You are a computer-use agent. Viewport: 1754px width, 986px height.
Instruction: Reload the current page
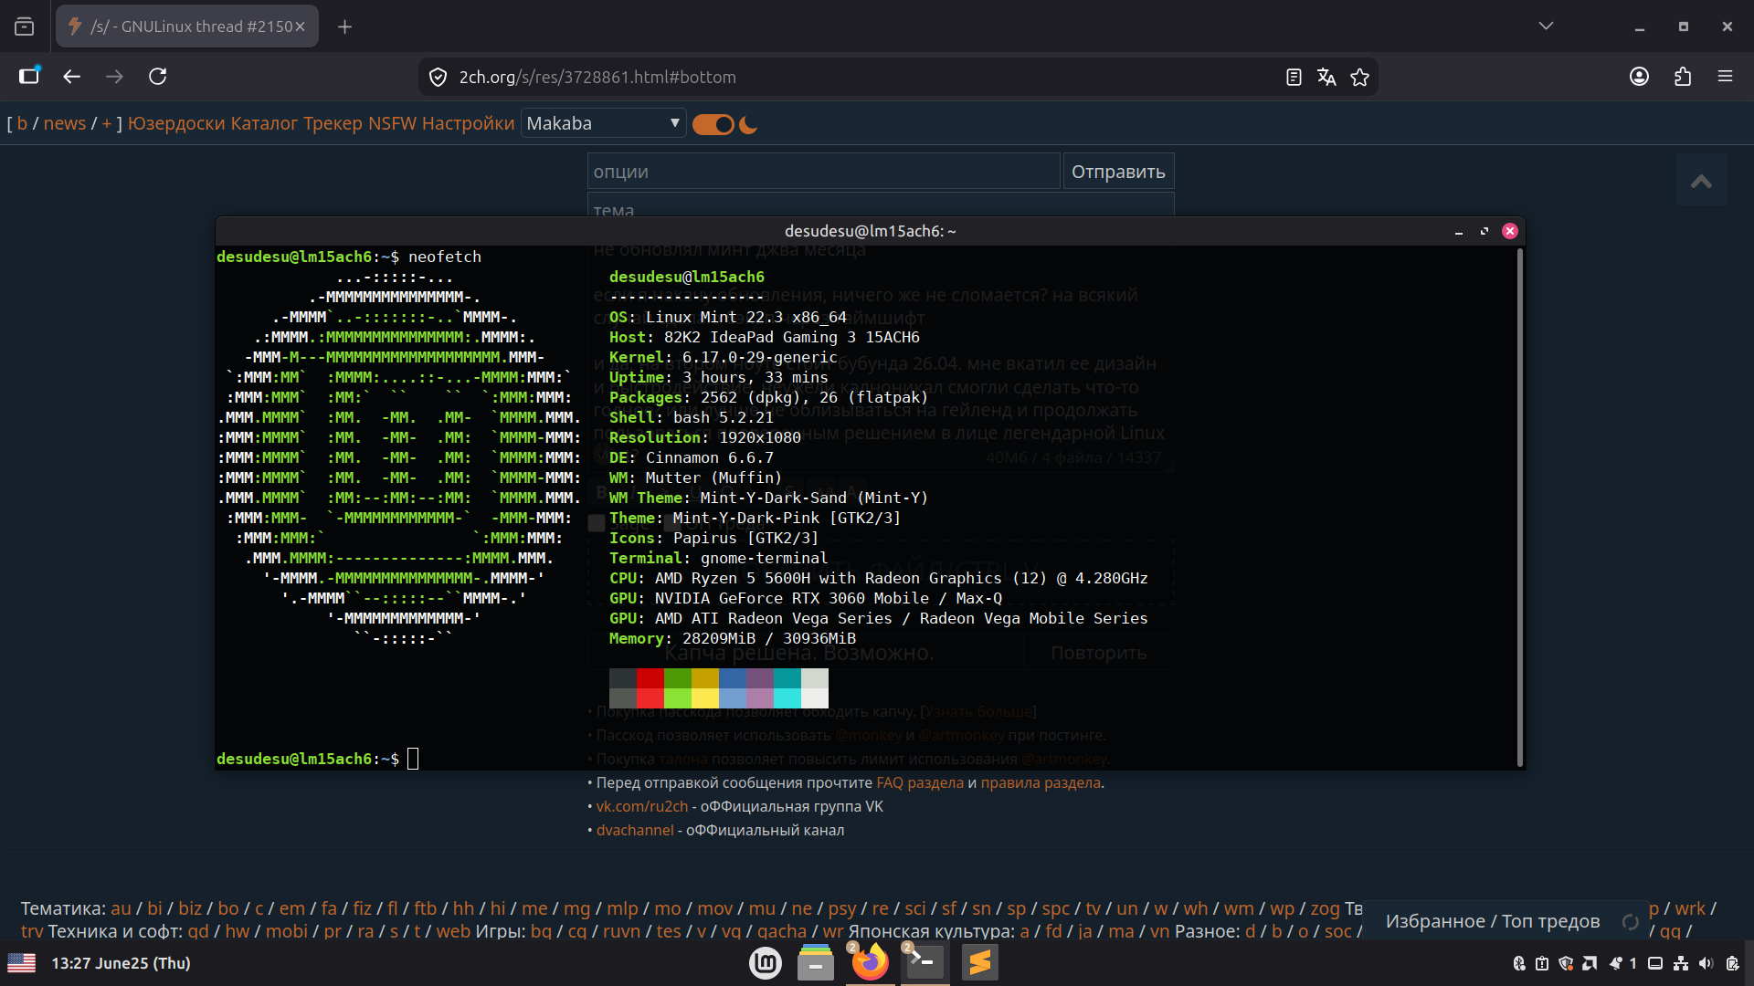[x=158, y=77]
